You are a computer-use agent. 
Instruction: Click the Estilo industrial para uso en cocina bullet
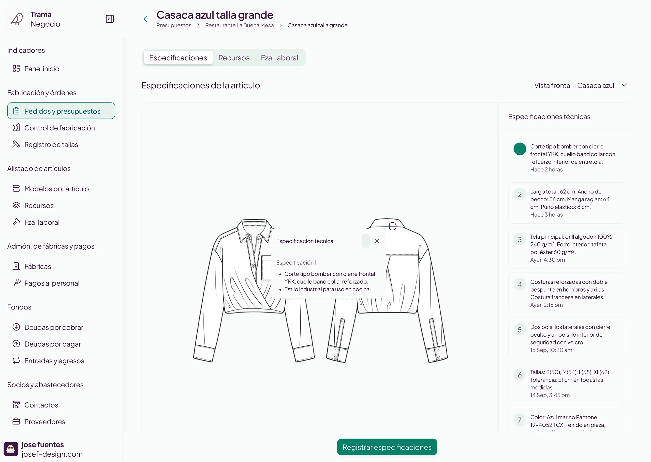(328, 289)
